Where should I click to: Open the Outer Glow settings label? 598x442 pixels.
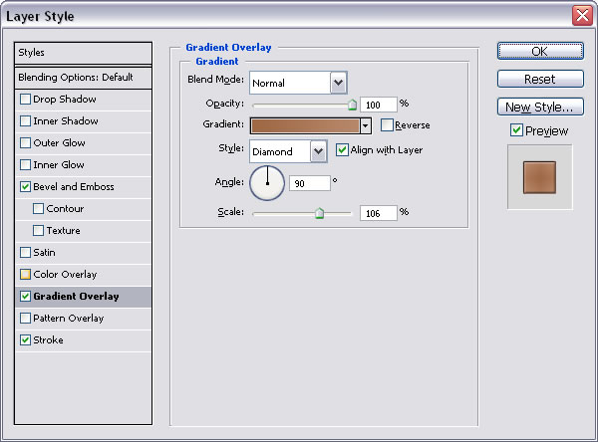pyautogui.click(x=59, y=143)
